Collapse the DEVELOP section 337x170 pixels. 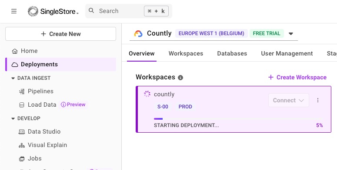coord(13,118)
